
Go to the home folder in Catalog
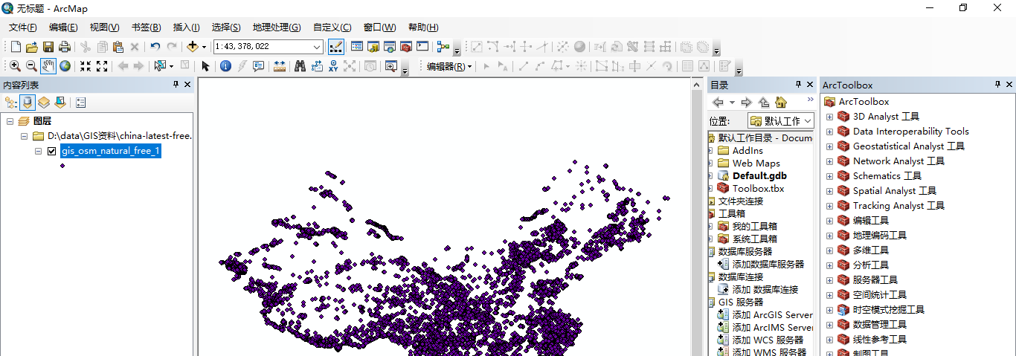(780, 103)
